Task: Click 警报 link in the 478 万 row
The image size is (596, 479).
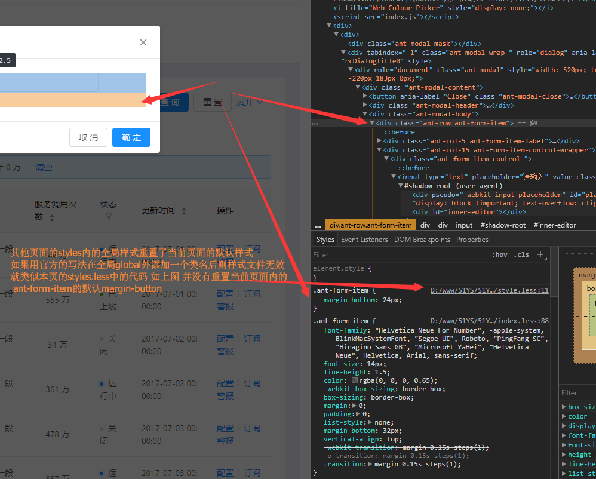Action: [x=225, y=441]
